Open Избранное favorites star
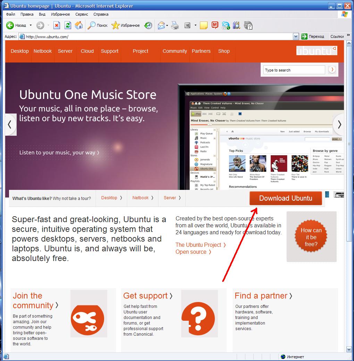The image size is (354, 361). pos(125,25)
